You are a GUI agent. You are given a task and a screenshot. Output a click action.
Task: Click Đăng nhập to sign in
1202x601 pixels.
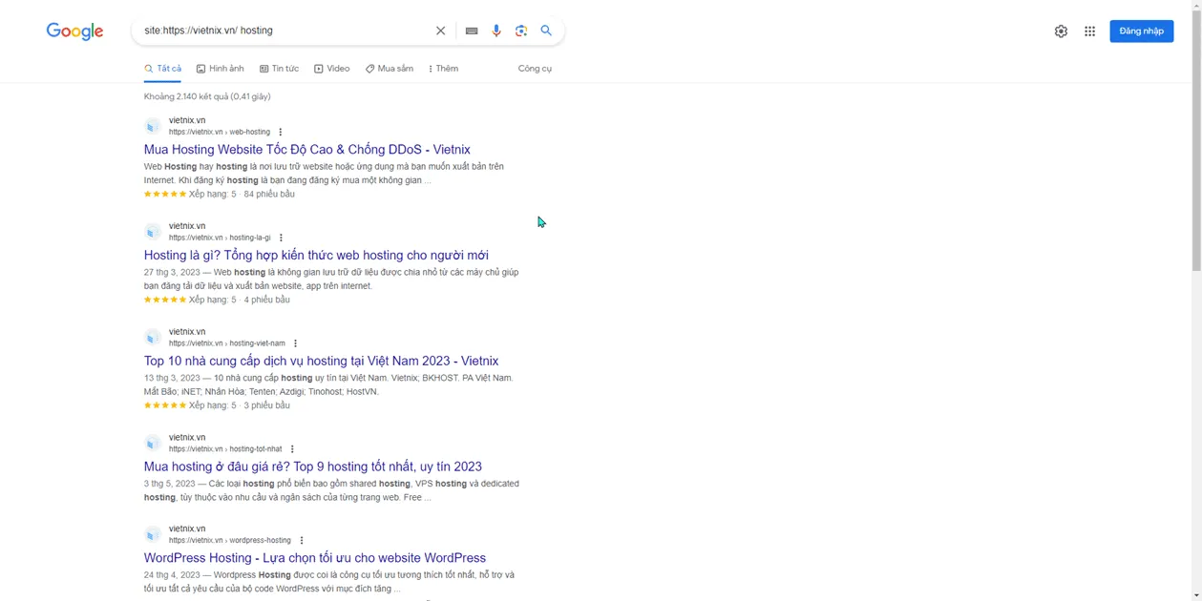pyautogui.click(x=1141, y=30)
